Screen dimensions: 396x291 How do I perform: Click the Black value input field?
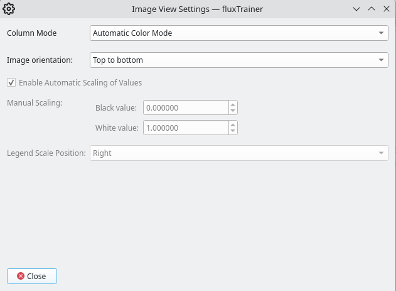pos(186,107)
